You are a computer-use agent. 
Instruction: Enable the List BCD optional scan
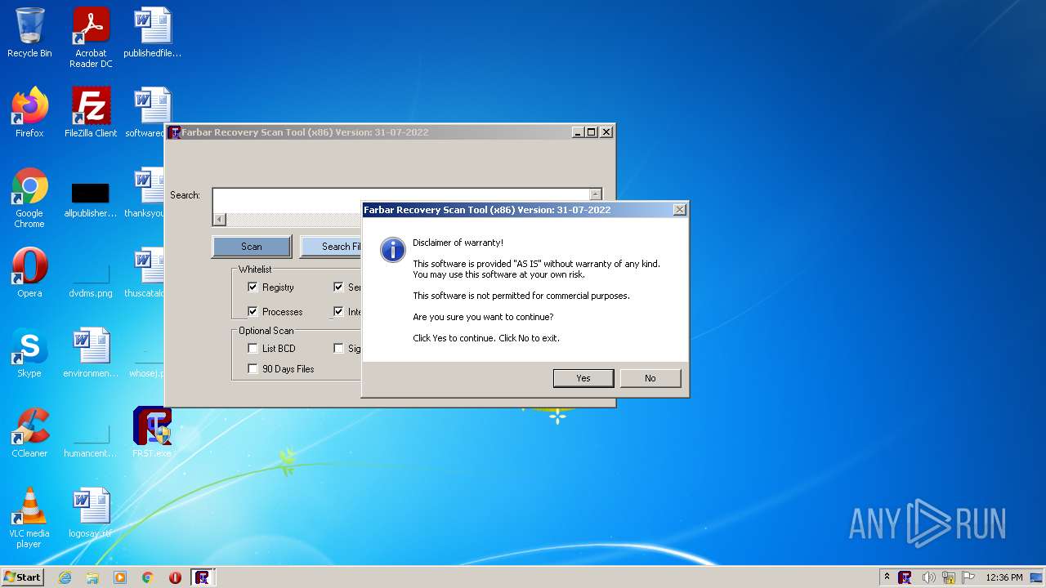point(253,349)
